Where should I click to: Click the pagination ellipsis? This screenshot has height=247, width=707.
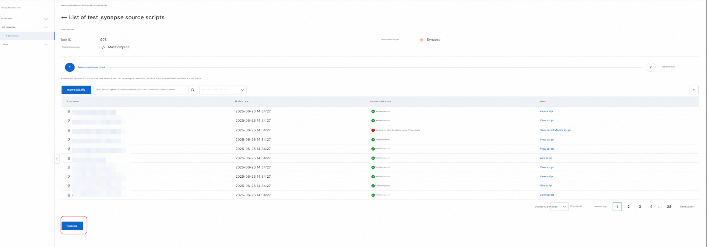pyautogui.click(x=660, y=207)
